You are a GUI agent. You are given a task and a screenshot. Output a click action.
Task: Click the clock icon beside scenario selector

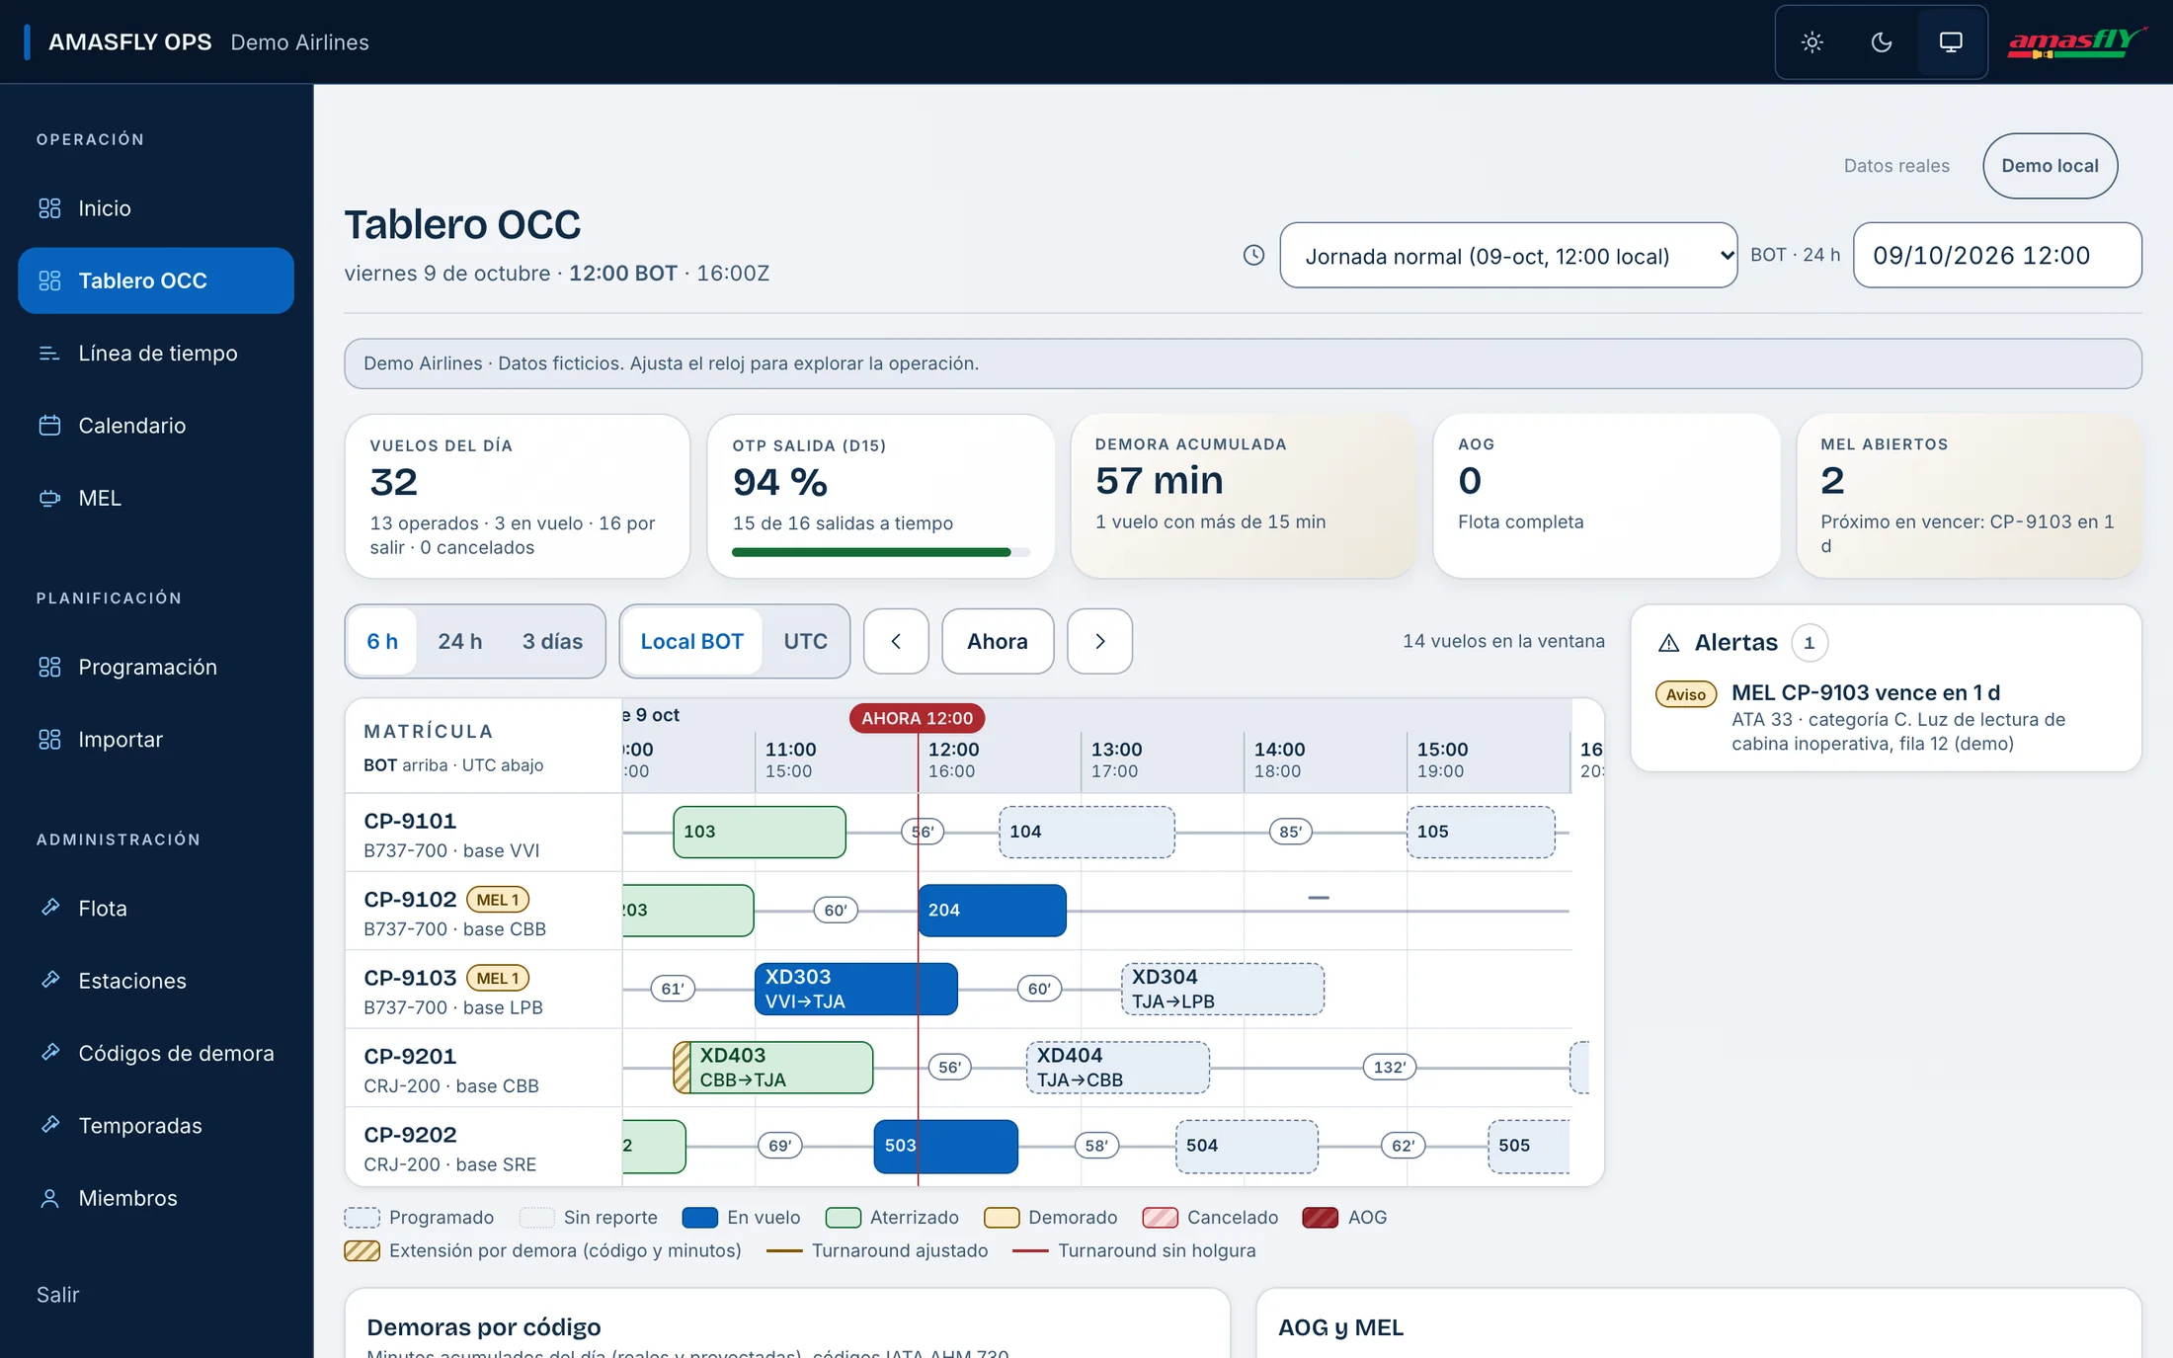[x=1253, y=256]
